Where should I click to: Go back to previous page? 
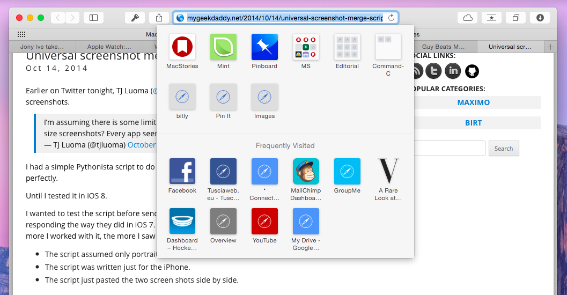point(58,18)
